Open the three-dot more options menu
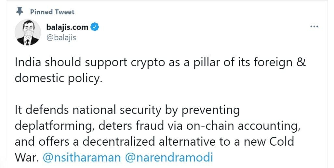Screen dimensions: 334x168 pyautogui.click(x=314, y=26)
